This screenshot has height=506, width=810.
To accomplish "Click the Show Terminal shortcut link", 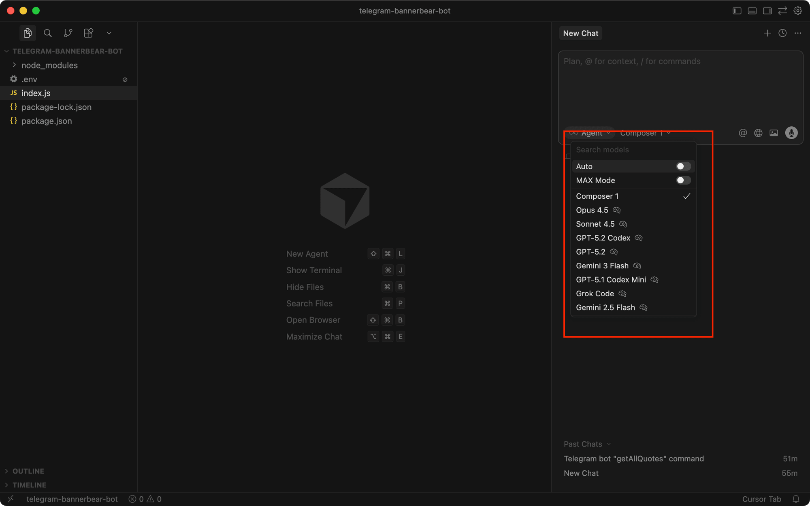I will [314, 270].
